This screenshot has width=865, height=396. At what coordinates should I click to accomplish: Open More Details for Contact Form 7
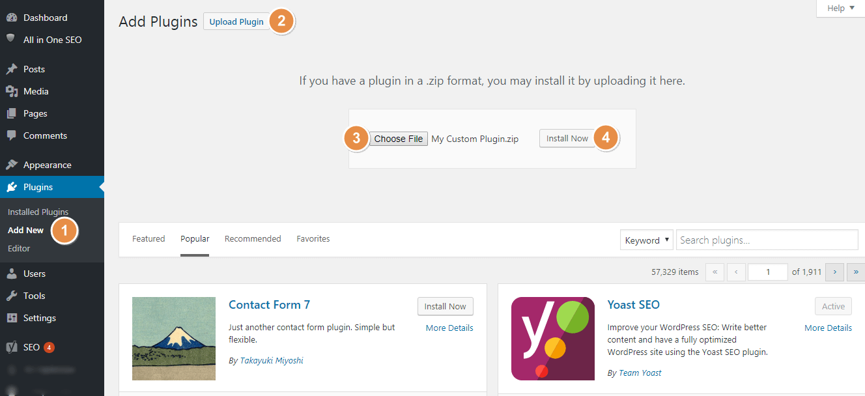[449, 328]
